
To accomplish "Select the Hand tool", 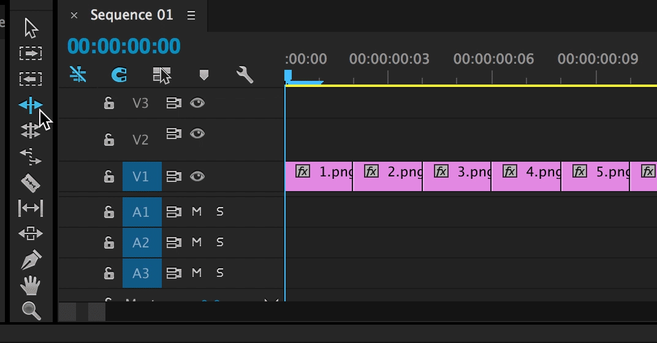I will click(x=31, y=285).
